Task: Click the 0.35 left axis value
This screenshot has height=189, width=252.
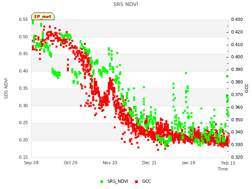Action: pos(24,88)
